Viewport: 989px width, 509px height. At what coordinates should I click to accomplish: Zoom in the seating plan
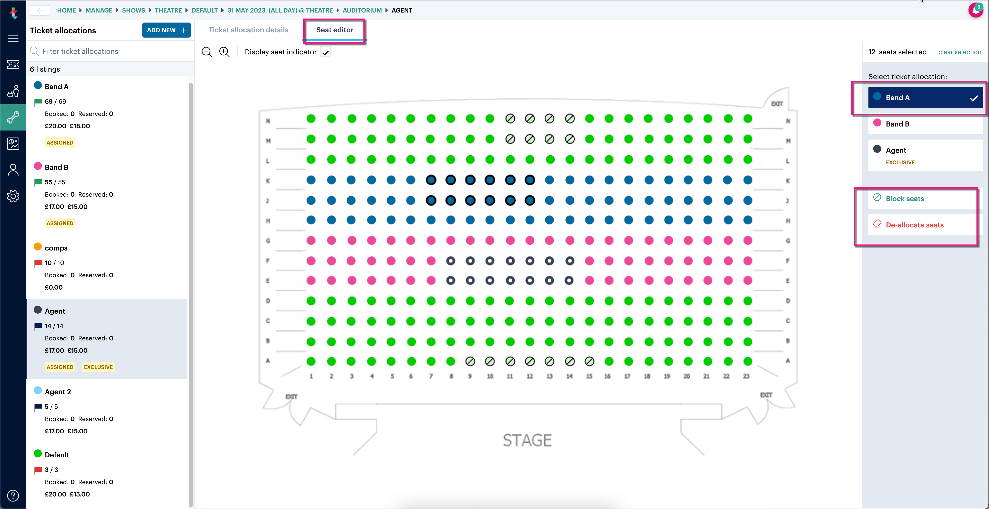click(x=225, y=52)
